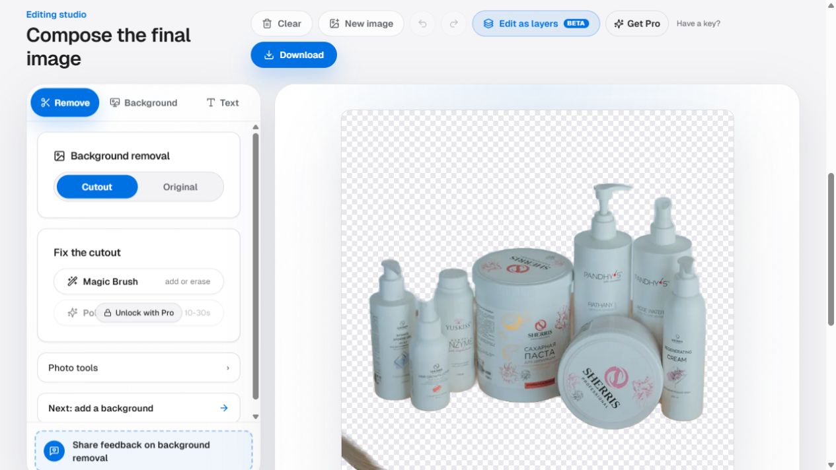The width and height of the screenshot is (836, 470).
Task: Toggle Edit as layers beta mode
Action: click(x=536, y=24)
